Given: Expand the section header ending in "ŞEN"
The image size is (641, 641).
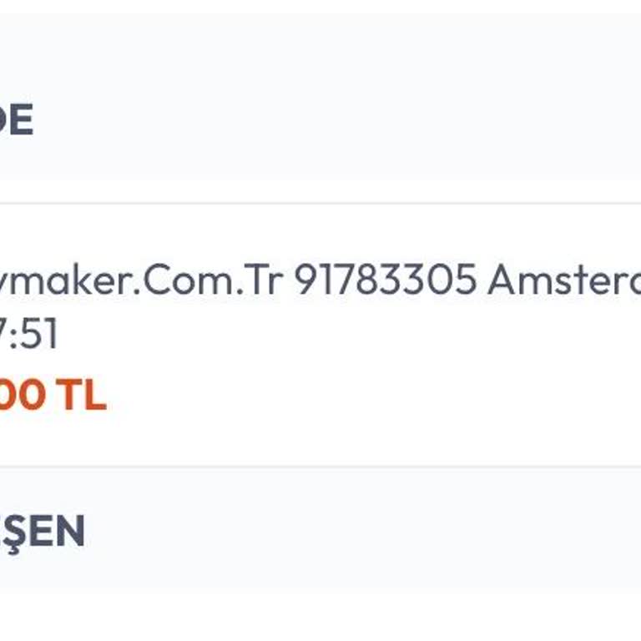Looking at the screenshot, I should point(42,531).
